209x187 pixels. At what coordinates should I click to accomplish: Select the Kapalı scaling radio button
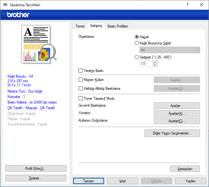point(137,37)
